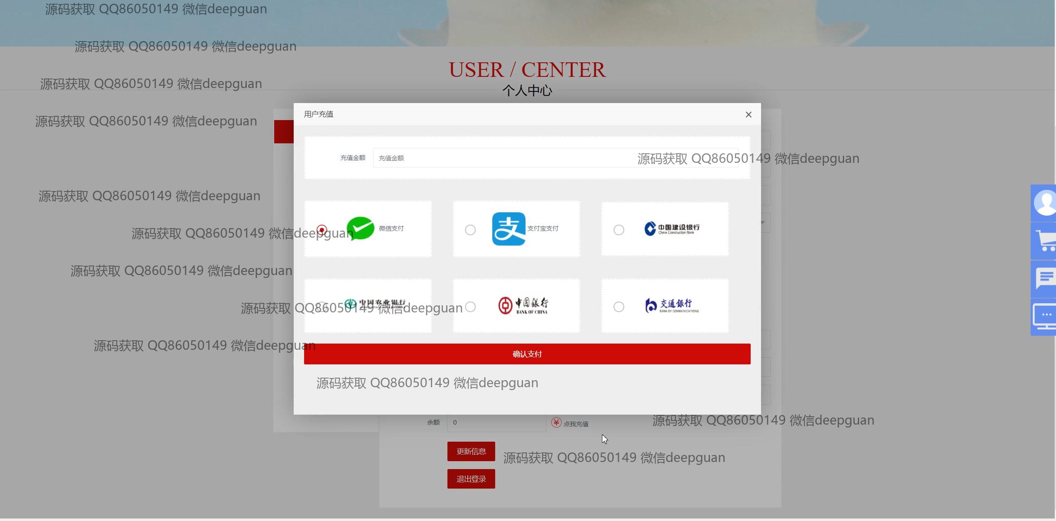The width and height of the screenshot is (1056, 521).
Task: Open the user profile sidebar icon
Action: [1044, 203]
